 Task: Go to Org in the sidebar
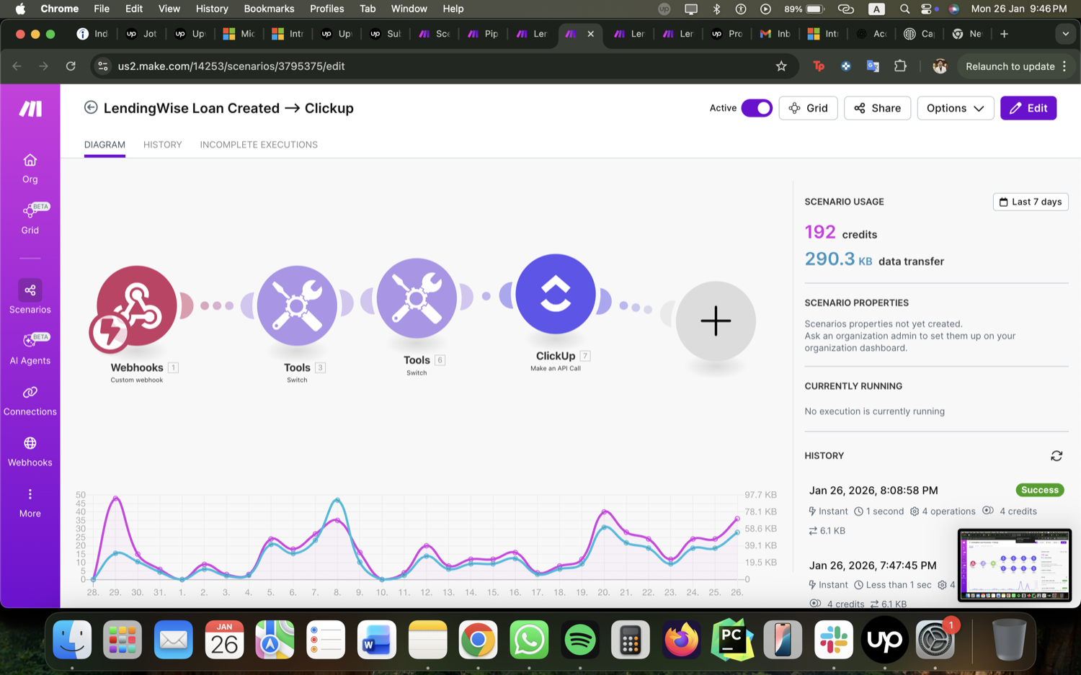(x=30, y=169)
